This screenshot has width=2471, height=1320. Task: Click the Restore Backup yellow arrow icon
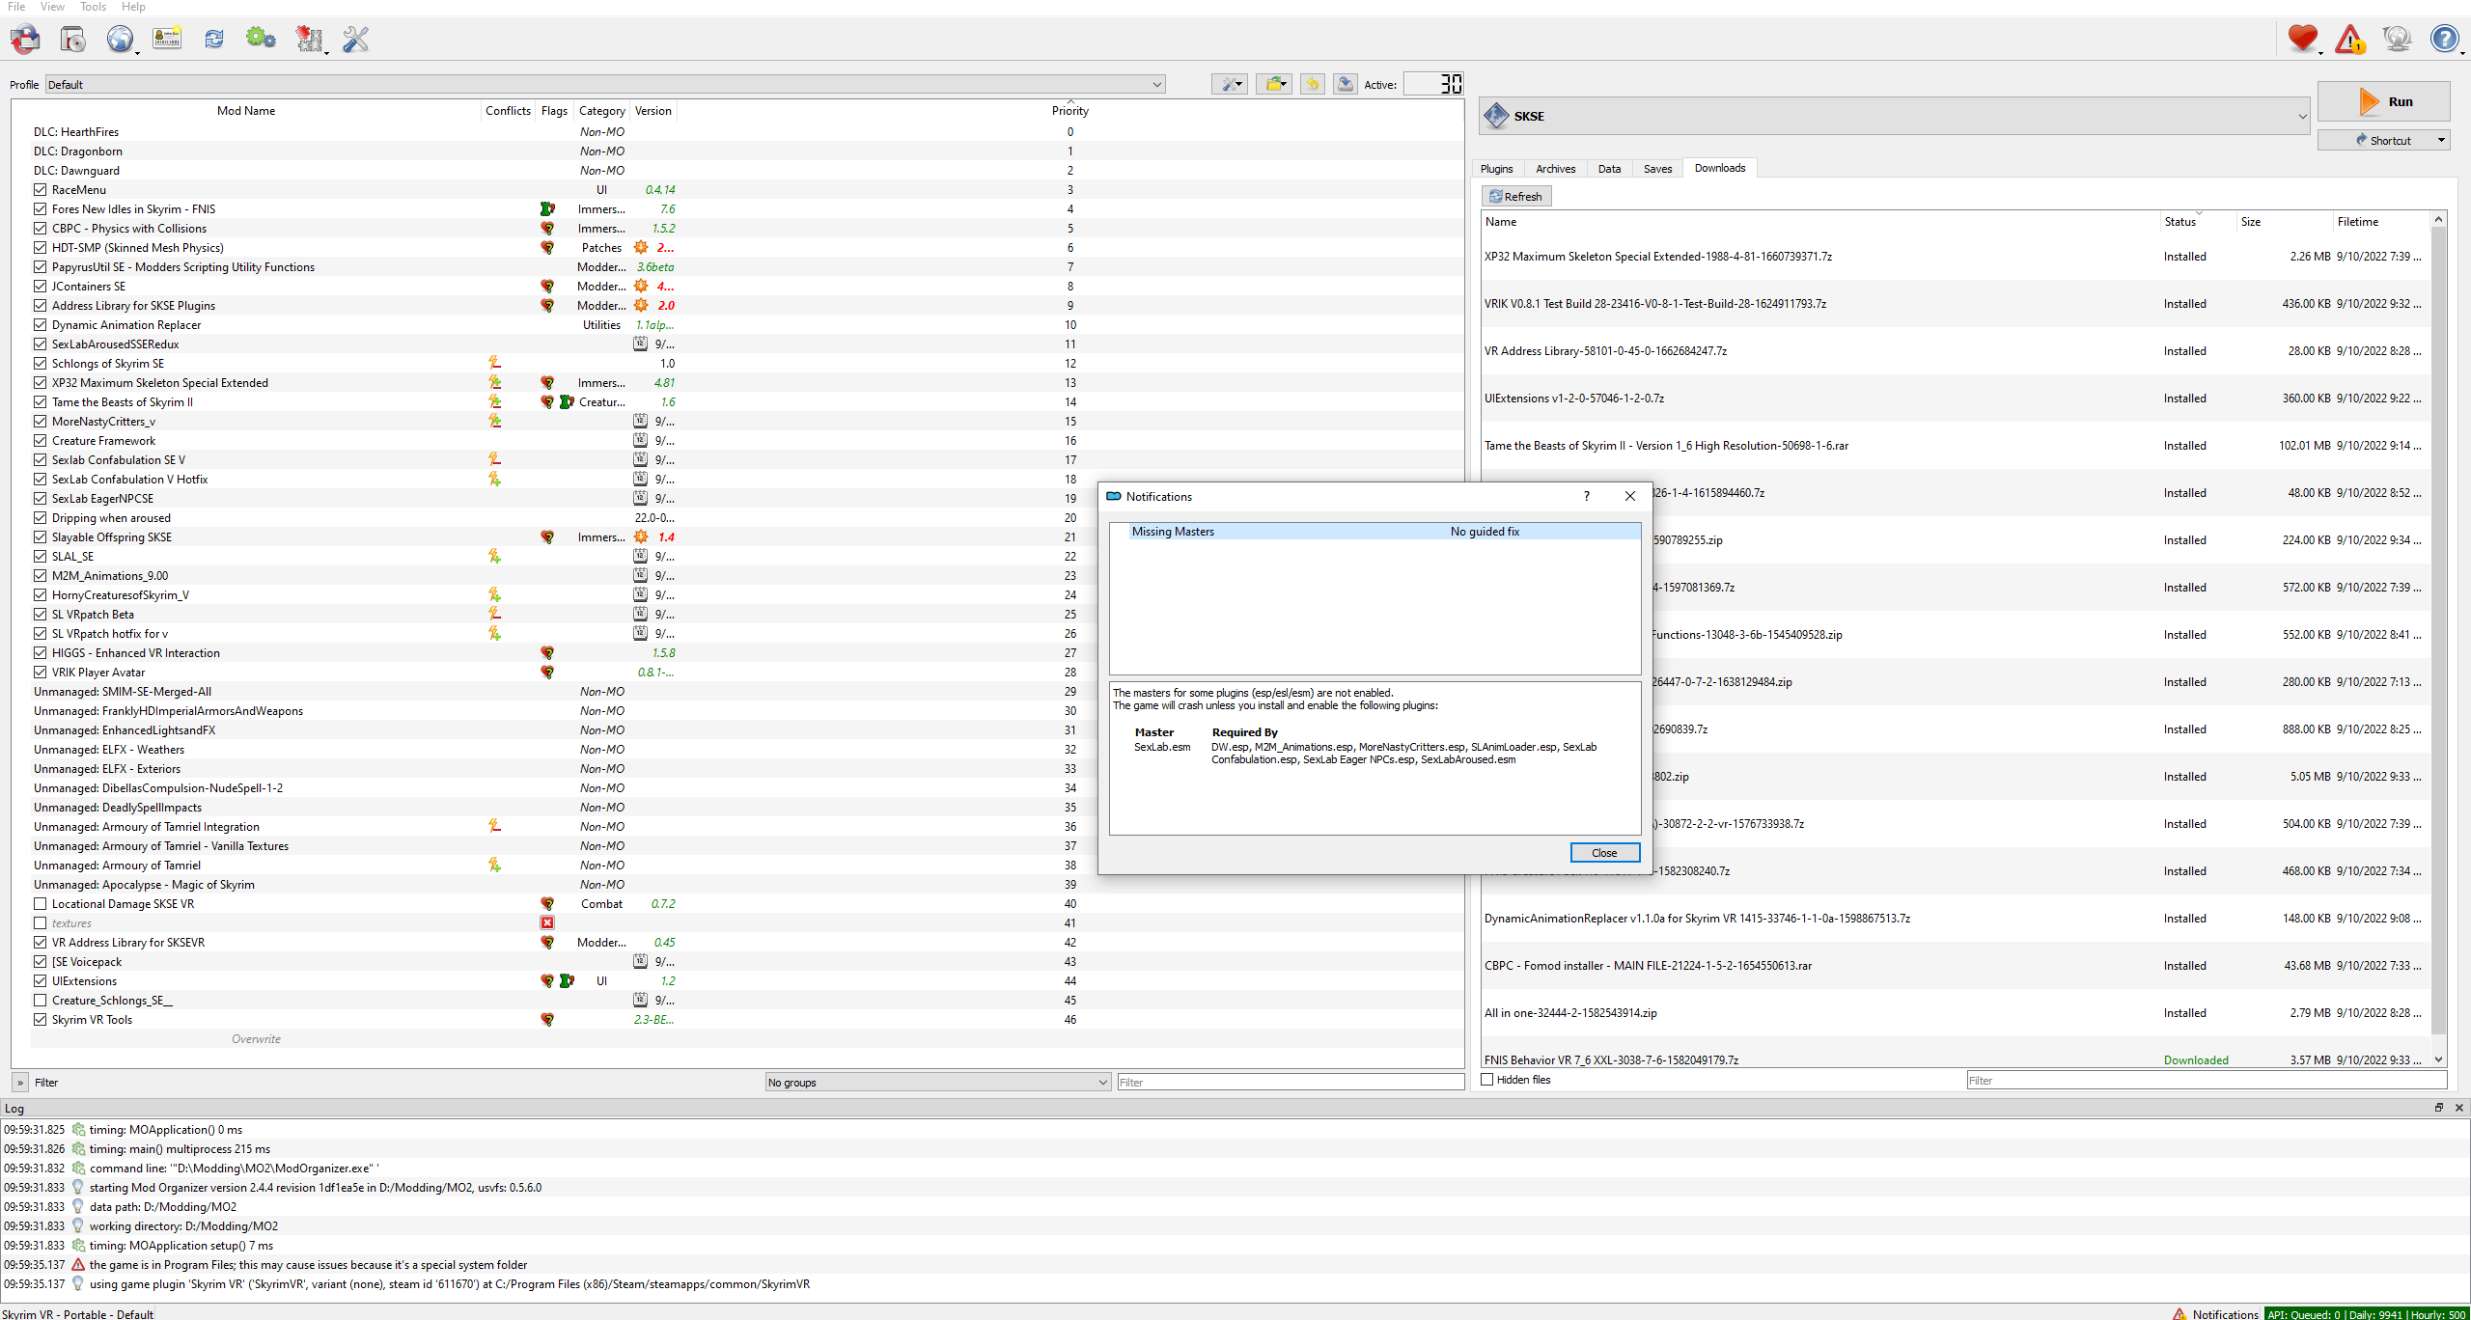1312,84
